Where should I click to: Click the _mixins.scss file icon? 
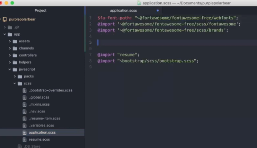click(x=24, y=104)
